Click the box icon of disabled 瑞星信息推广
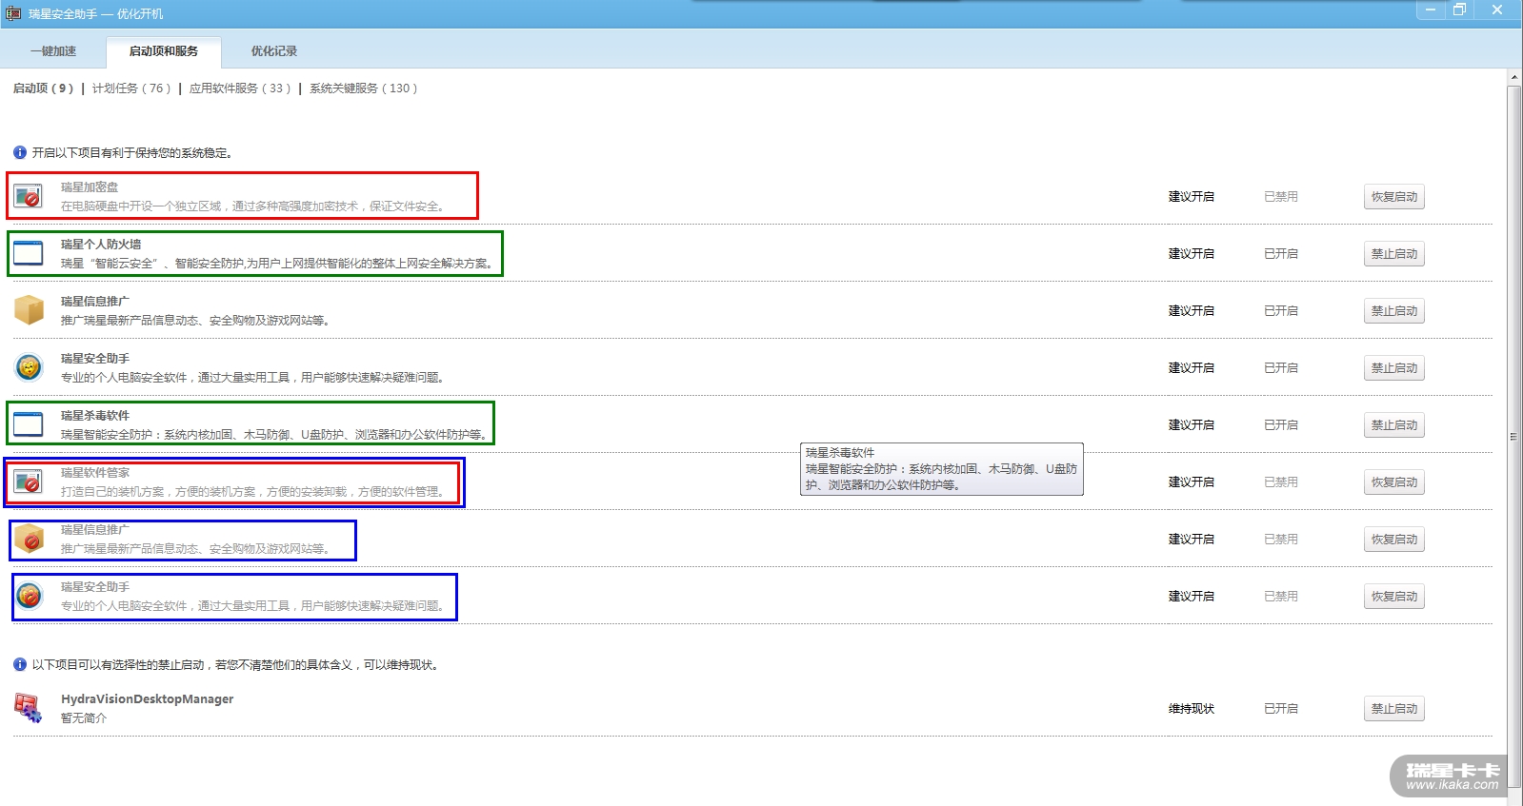Screen dimensions: 1523x806 click(29, 539)
